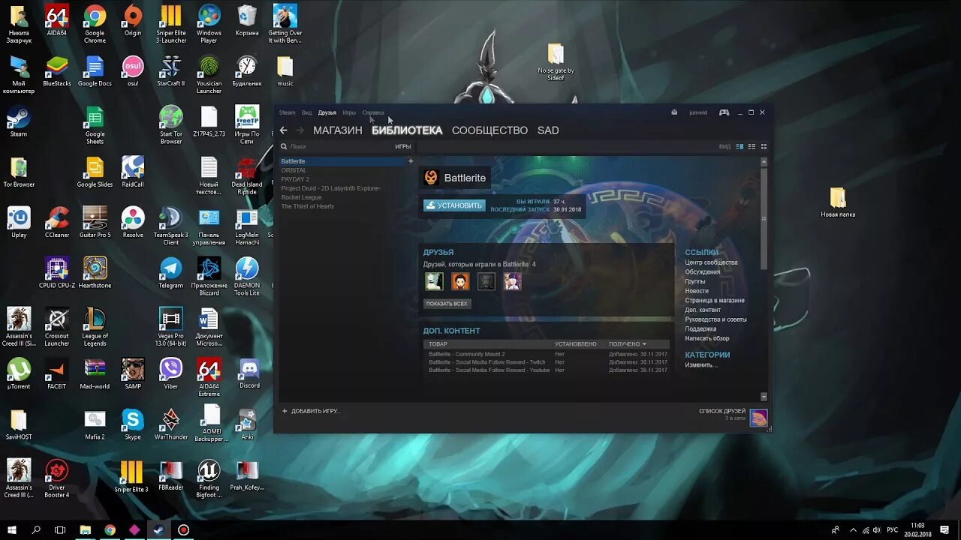The height and width of the screenshot is (540, 961).
Task: Select the list view mode icon
Action: pos(752,146)
